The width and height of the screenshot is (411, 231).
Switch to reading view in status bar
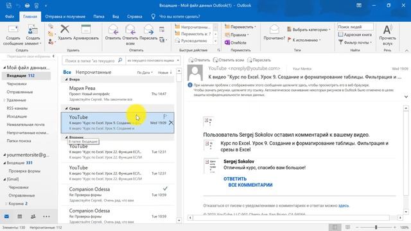(x=347, y=227)
